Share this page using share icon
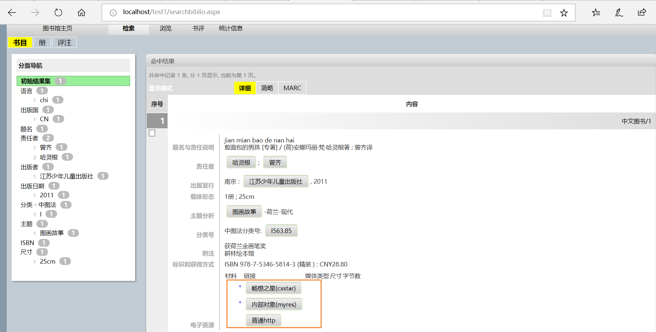The width and height of the screenshot is (656, 332). coord(642,12)
